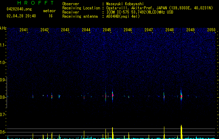Click the ICOM IC-575 receiver text

[x=140, y=12]
